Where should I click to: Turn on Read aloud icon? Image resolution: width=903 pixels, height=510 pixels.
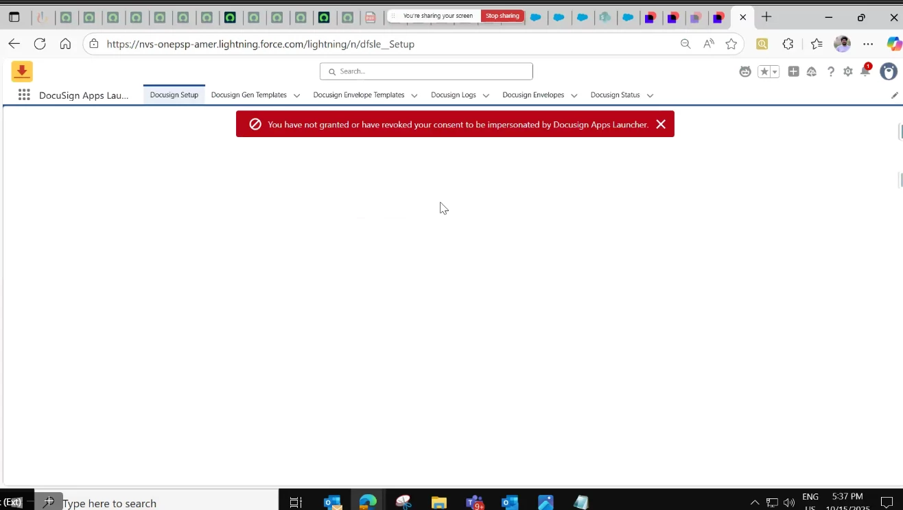(709, 44)
